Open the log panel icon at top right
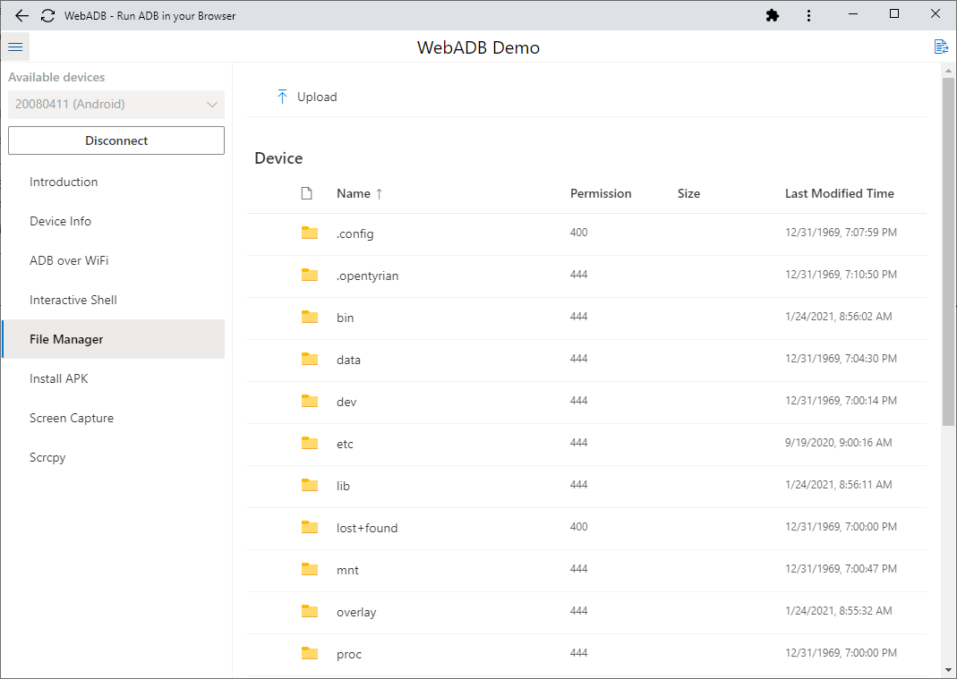This screenshot has width=957, height=679. click(941, 47)
